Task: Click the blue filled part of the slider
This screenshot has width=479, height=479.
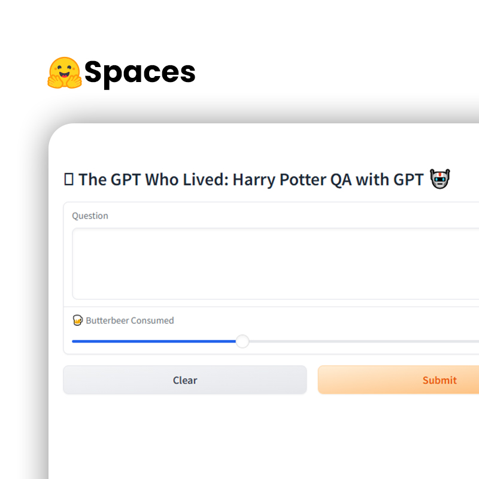Action: pyautogui.click(x=154, y=341)
